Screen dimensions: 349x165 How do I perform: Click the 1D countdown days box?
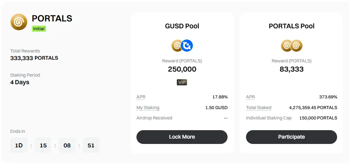pos(19,145)
